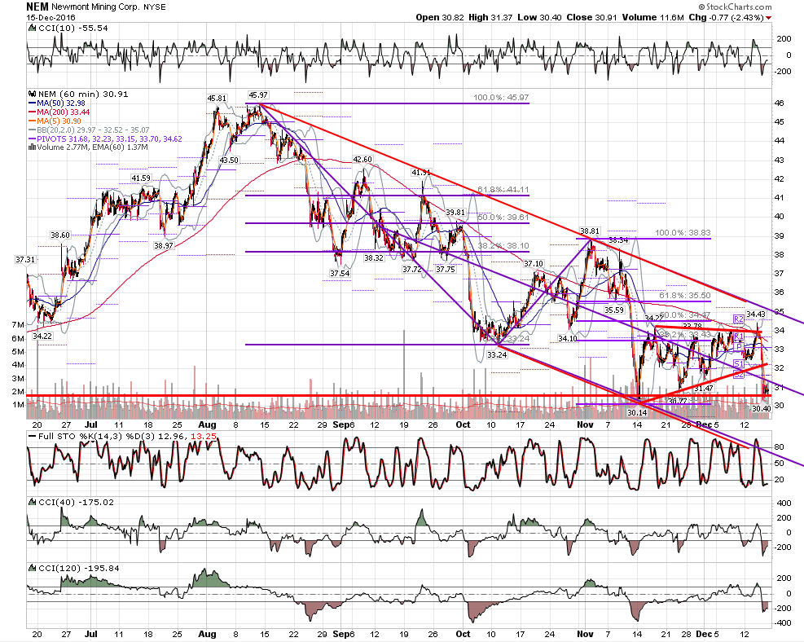Click the Open 30.82 value
This screenshot has width=804, height=642.
coord(440,17)
